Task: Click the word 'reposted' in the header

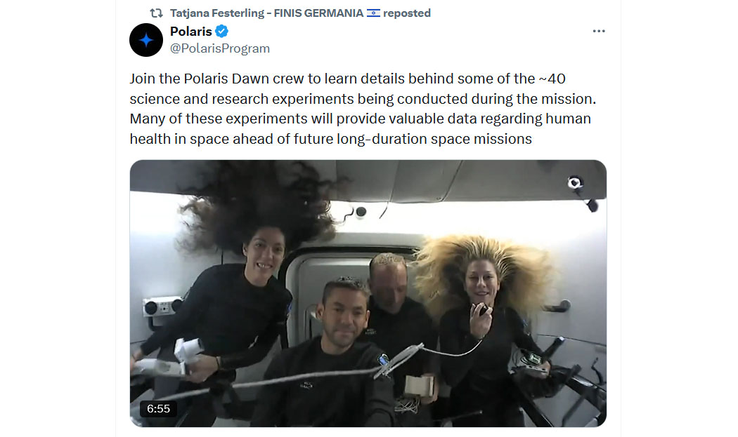Action: (x=407, y=13)
